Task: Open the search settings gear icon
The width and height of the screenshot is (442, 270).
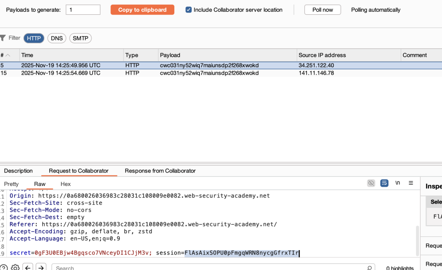Action: [x=15, y=268]
